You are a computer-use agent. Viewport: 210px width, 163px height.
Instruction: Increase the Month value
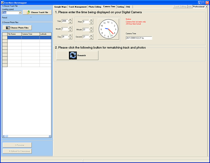click(70, 27)
